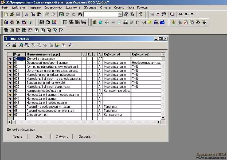Click the ПЛАТ payment document icon

tap(84, 22)
